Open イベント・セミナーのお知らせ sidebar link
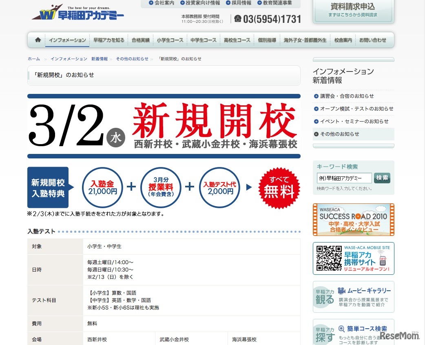Image resolution: width=425 pixels, height=345 pixels. click(354, 121)
